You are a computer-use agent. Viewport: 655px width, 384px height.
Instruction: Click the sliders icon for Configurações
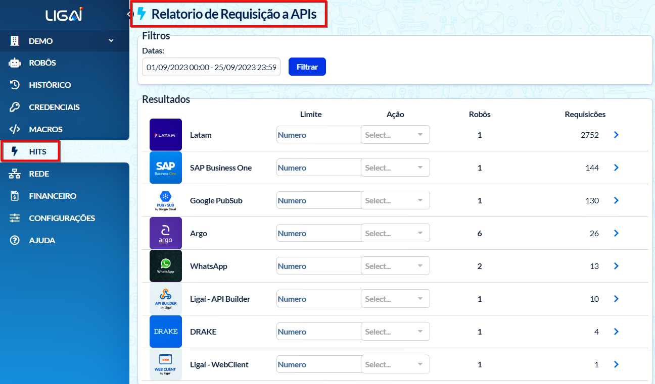click(15, 218)
